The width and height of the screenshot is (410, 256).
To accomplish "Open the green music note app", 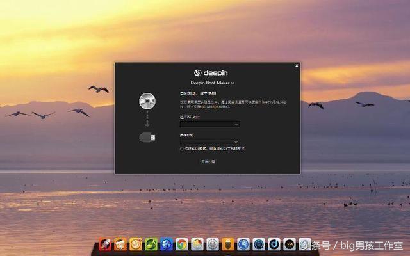I will 151,244.
